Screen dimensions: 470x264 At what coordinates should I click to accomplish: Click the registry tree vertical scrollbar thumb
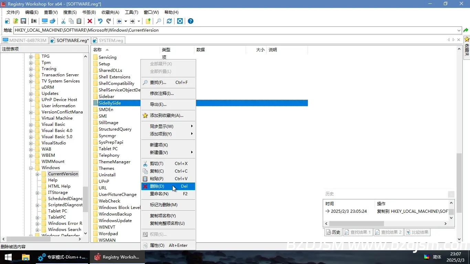coord(86,199)
